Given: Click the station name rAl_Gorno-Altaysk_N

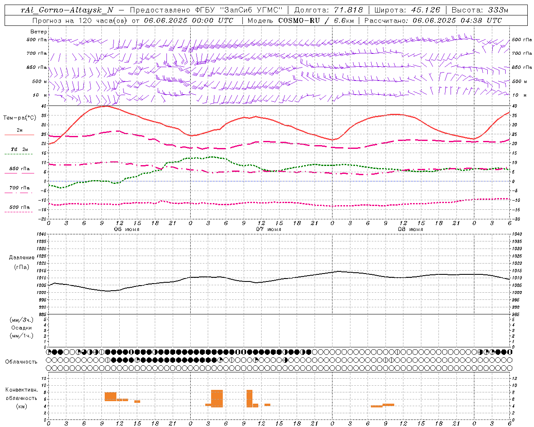Looking at the screenshot, I should [67, 10].
